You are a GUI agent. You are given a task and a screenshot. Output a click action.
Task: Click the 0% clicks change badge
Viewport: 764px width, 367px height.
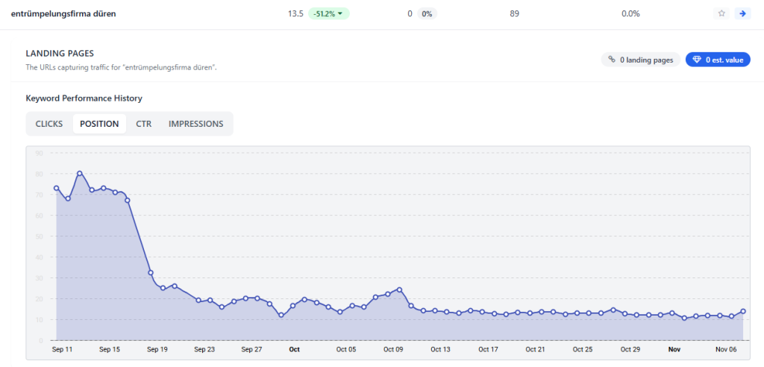click(x=428, y=13)
